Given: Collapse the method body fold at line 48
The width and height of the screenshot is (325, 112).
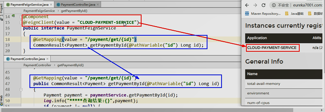Looking at the screenshot, I should click(x=22, y=89).
